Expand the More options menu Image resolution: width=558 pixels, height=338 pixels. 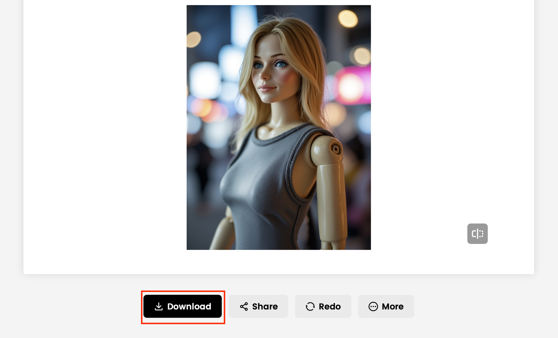click(386, 306)
